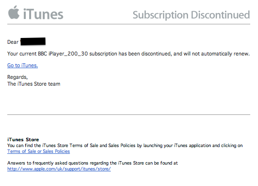This screenshot has height=186, width=258.
Task: Click the iTunes wordmark in header
Action: pyautogui.click(x=43, y=14)
